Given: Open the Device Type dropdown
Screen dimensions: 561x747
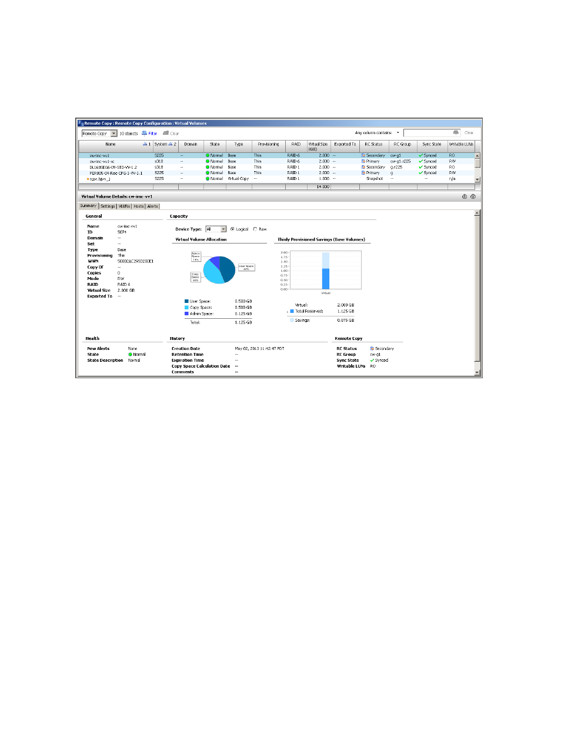Looking at the screenshot, I should coord(223,229).
